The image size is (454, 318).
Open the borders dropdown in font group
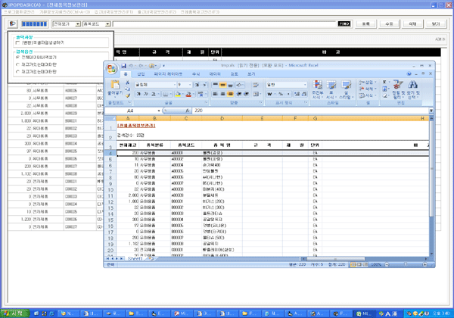pos(170,94)
